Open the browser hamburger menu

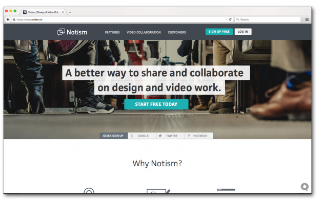pyautogui.click(x=307, y=19)
